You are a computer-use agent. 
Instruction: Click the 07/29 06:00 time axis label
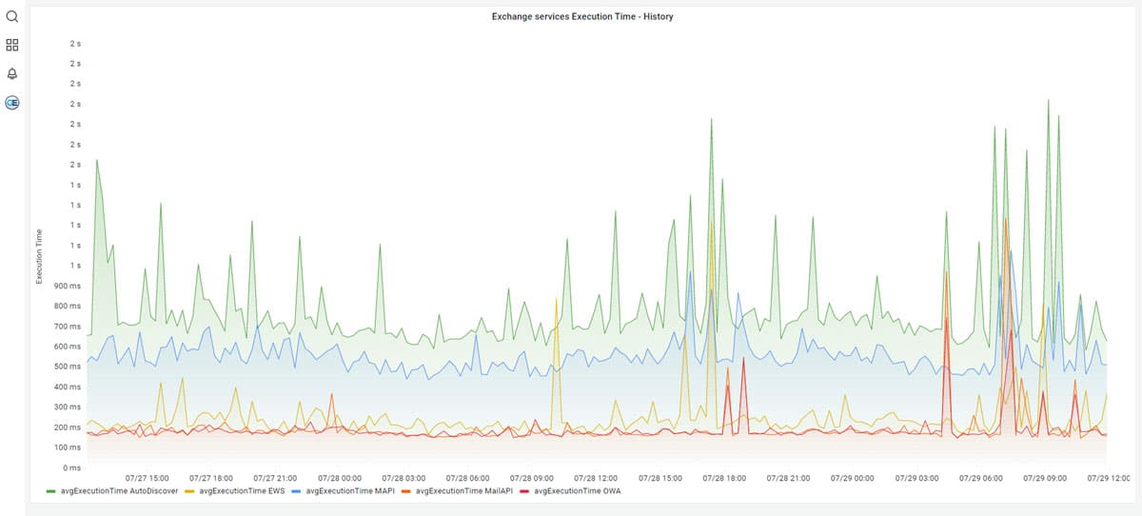click(981, 478)
